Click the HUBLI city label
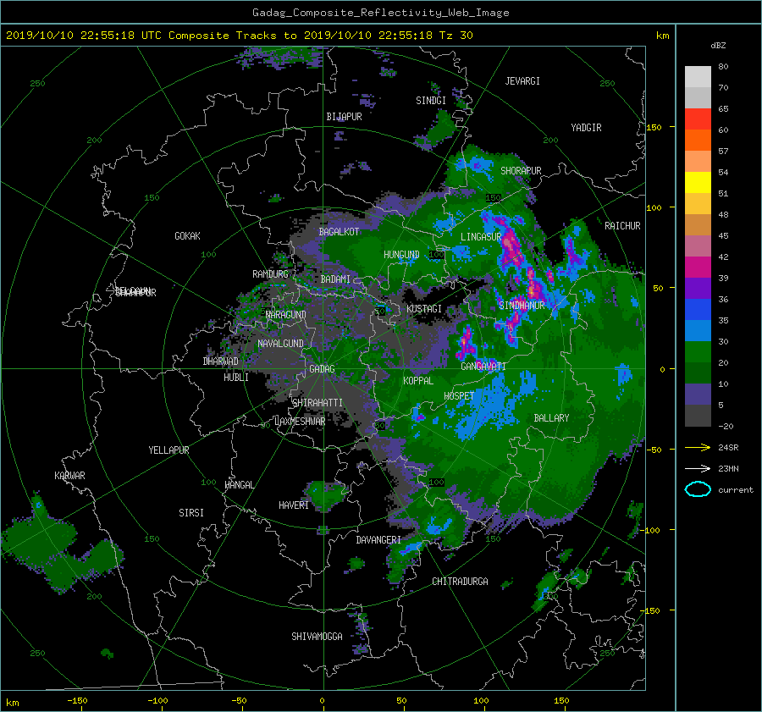 (236, 378)
